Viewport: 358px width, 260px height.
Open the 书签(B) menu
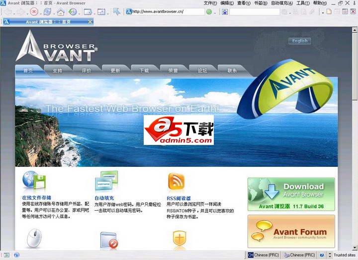click(x=261, y=3)
